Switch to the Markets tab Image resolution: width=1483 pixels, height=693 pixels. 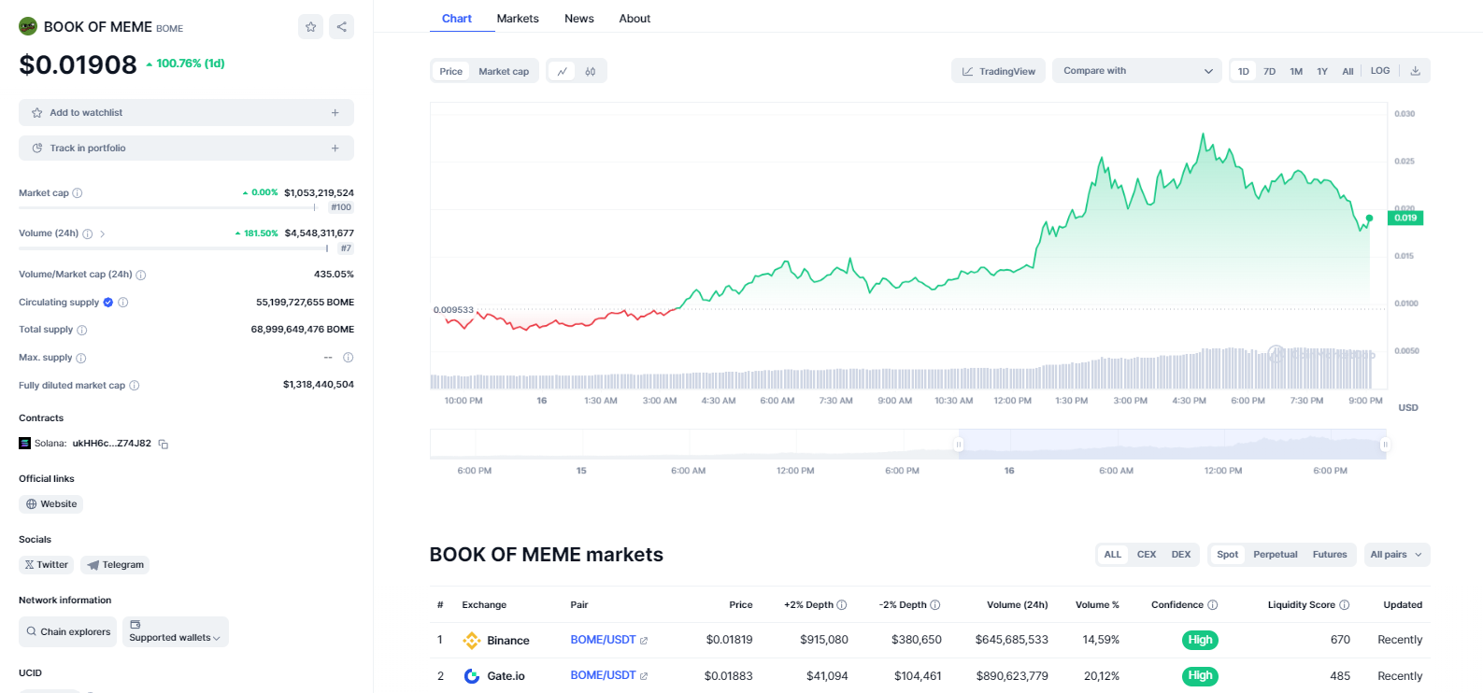pyautogui.click(x=518, y=19)
